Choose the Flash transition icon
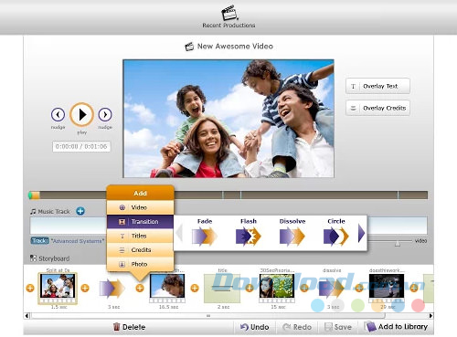The image size is (457, 337). coord(249,237)
